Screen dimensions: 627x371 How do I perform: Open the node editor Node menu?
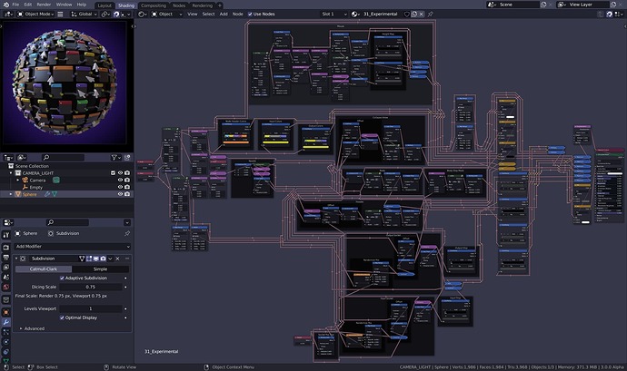(237, 14)
